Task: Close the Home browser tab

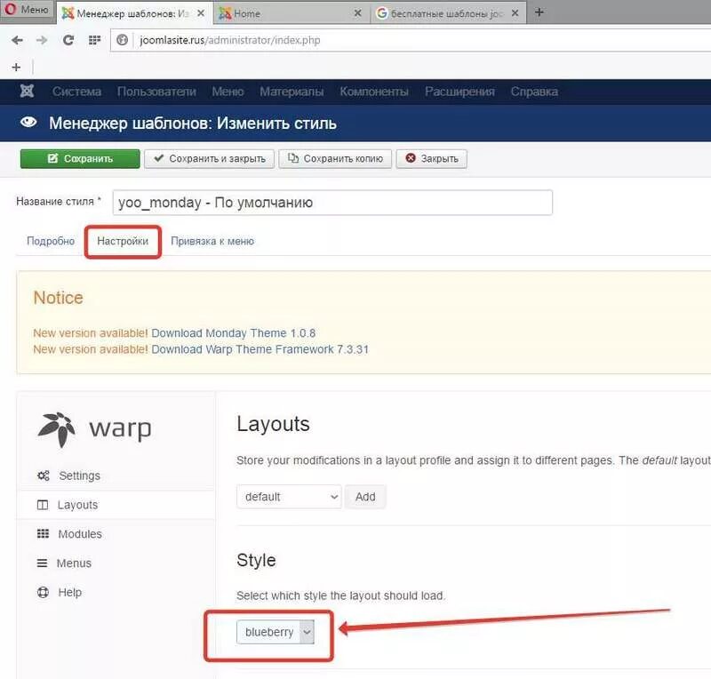Action: pyautogui.click(x=357, y=13)
